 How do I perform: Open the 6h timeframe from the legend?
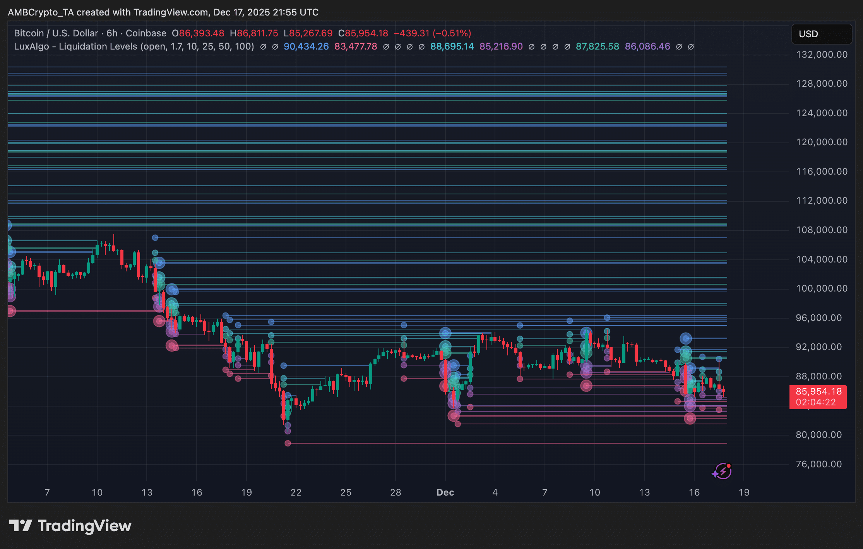(112, 33)
